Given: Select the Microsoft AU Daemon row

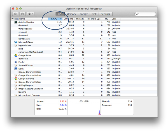Looking at the screenshot, I should [x=84, y=95].
